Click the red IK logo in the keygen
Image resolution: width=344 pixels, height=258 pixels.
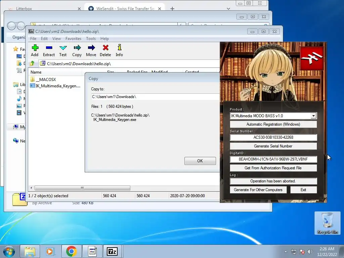311,58
